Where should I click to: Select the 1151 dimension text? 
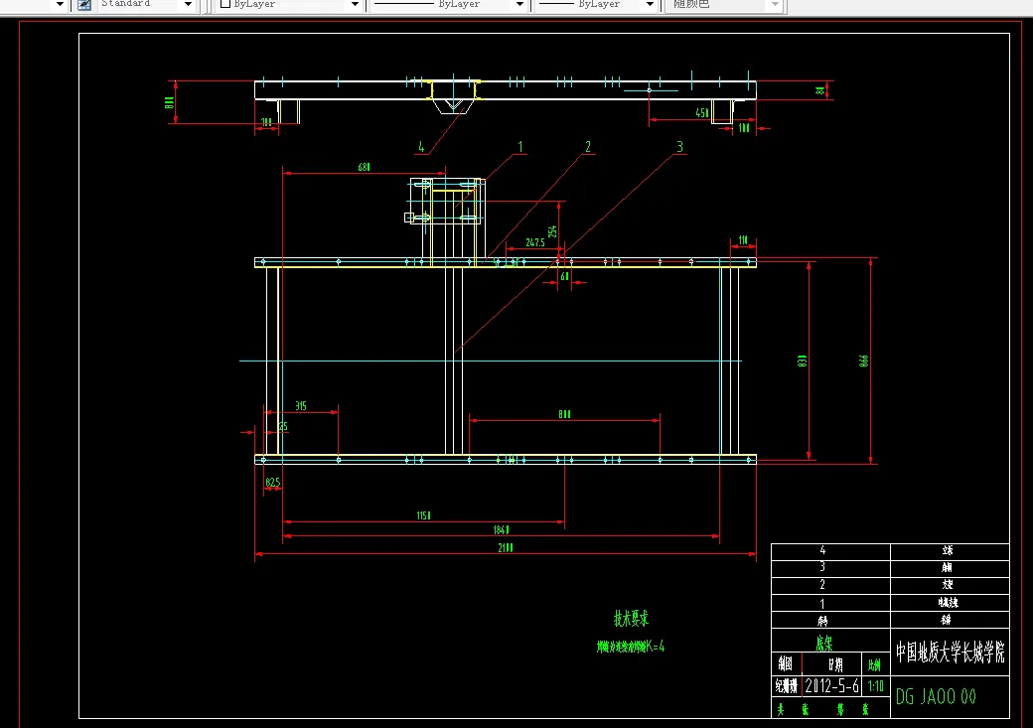tap(423, 515)
